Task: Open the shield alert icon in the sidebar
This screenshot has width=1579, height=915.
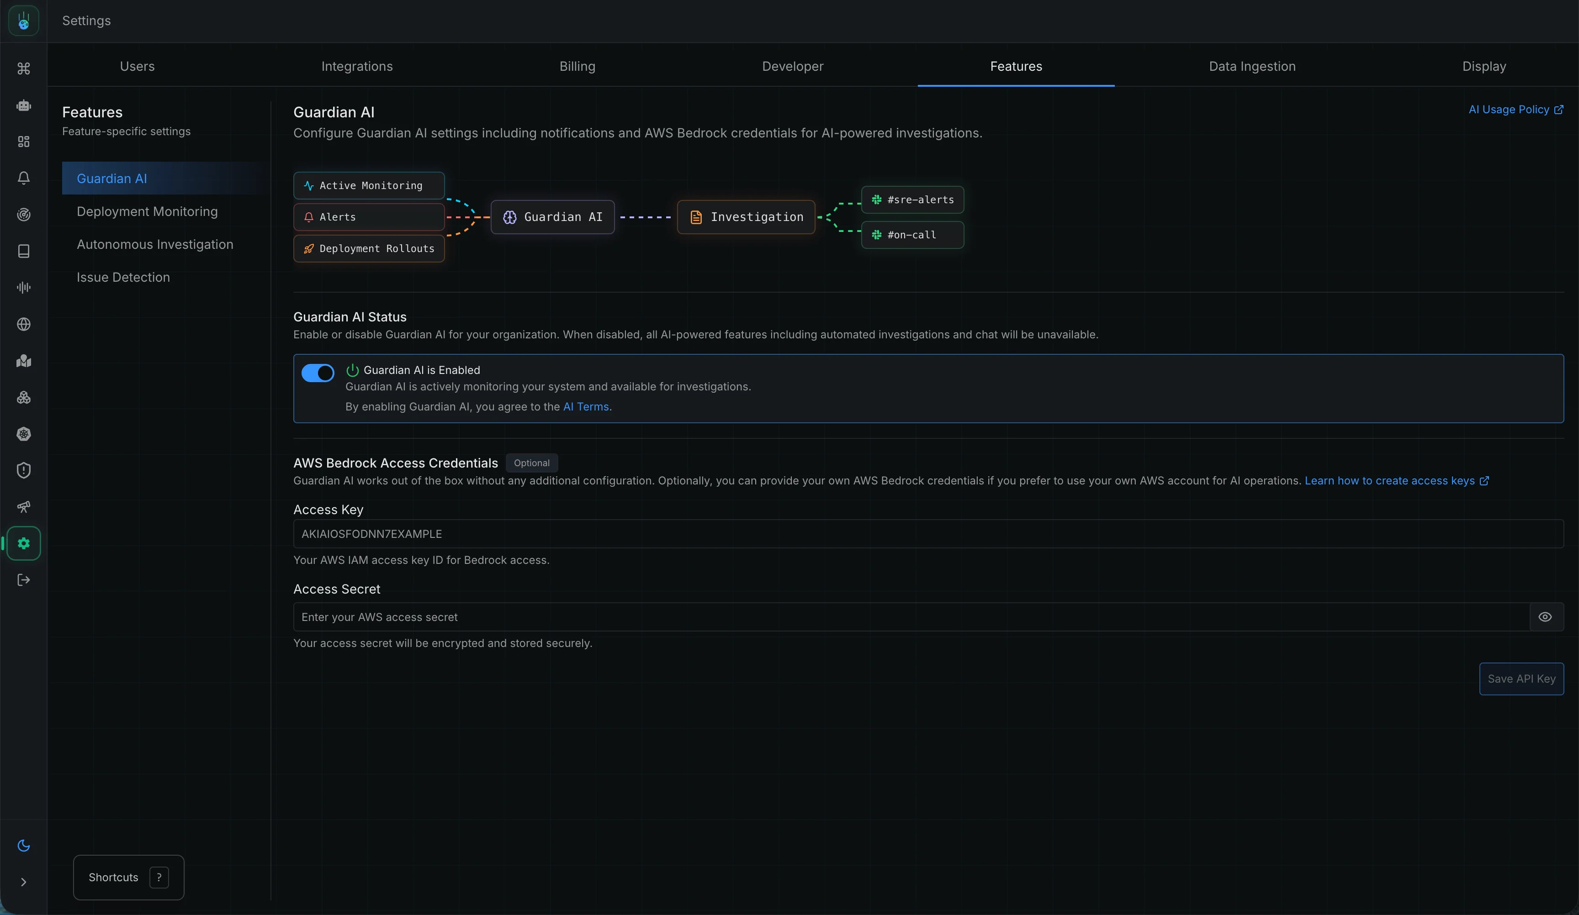Action: 24,470
